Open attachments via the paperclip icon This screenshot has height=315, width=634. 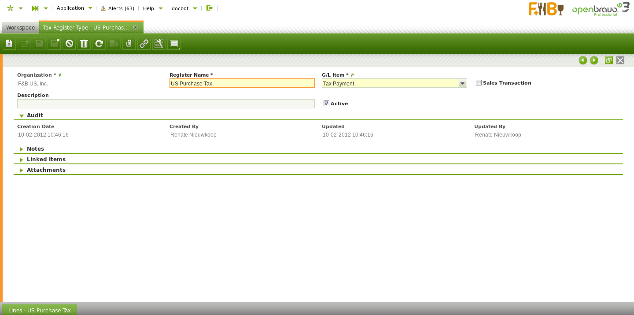(129, 44)
